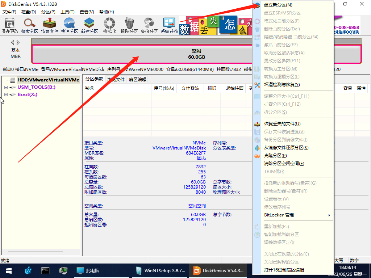This screenshot has height=278, width=371.
Task: Choose 建立新分区(N) from context menu
Action: pos(293,5)
